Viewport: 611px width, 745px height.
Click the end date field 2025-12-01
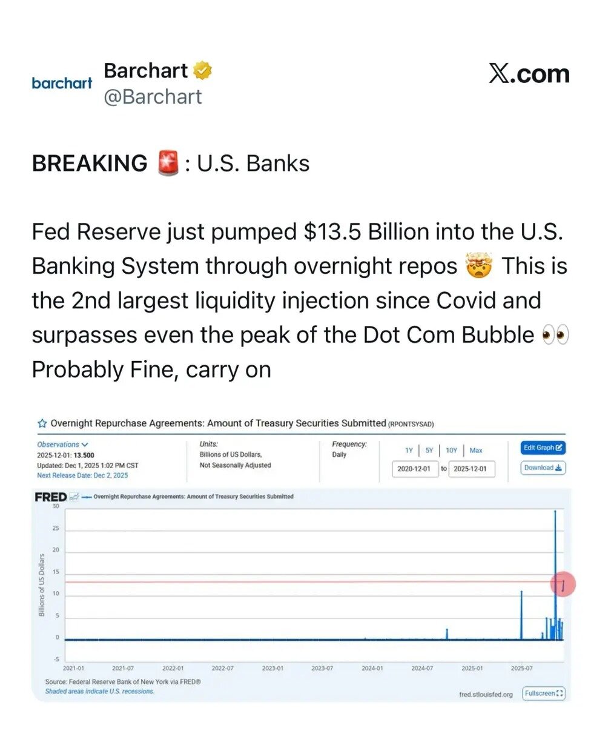pyautogui.click(x=471, y=469)
